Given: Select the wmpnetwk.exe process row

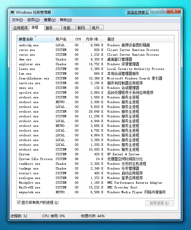Looking at the screenshot, I should click(95, 192).
